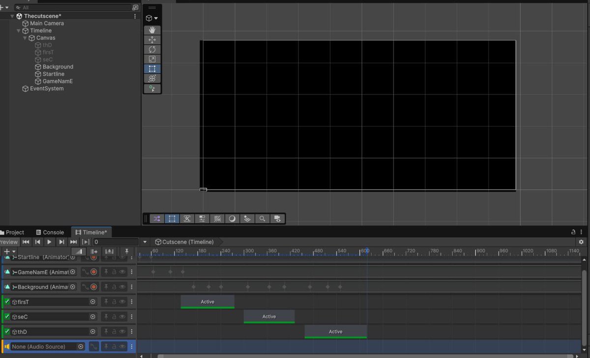Open the Hierarchy add-object plus dropdown

[x=4, y=7]
